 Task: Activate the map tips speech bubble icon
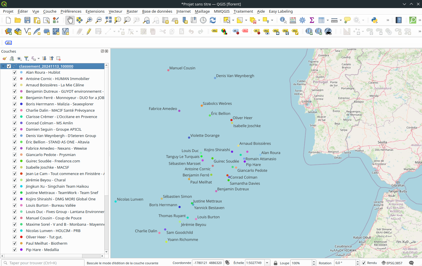point(347,20)
